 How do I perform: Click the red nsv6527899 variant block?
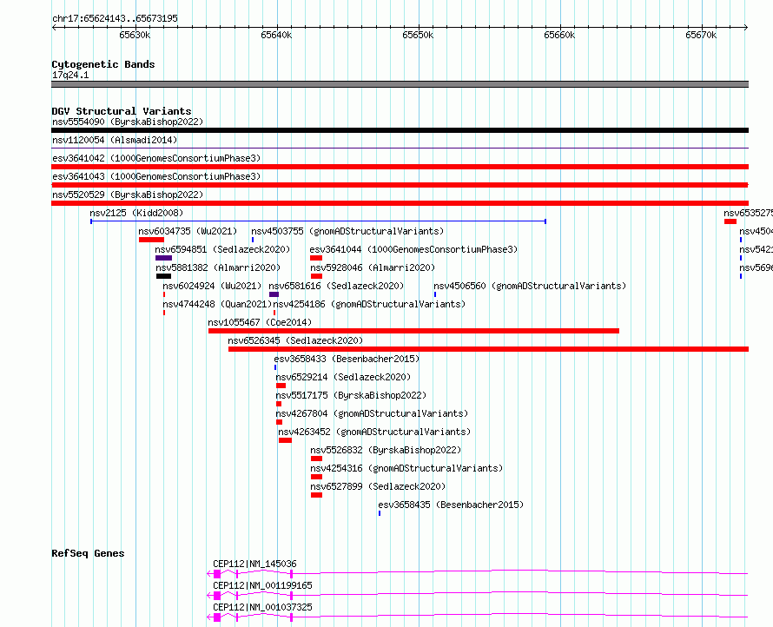pos(316,495)
